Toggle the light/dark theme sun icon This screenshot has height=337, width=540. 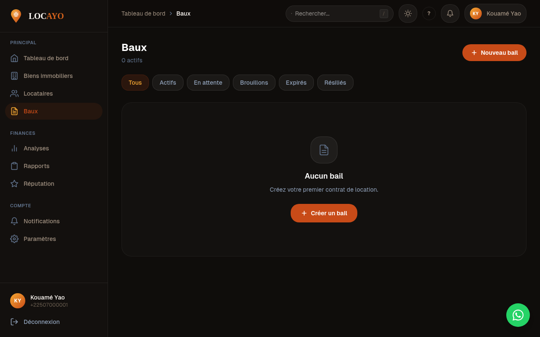pyautogui.click(x=408, y=13)
